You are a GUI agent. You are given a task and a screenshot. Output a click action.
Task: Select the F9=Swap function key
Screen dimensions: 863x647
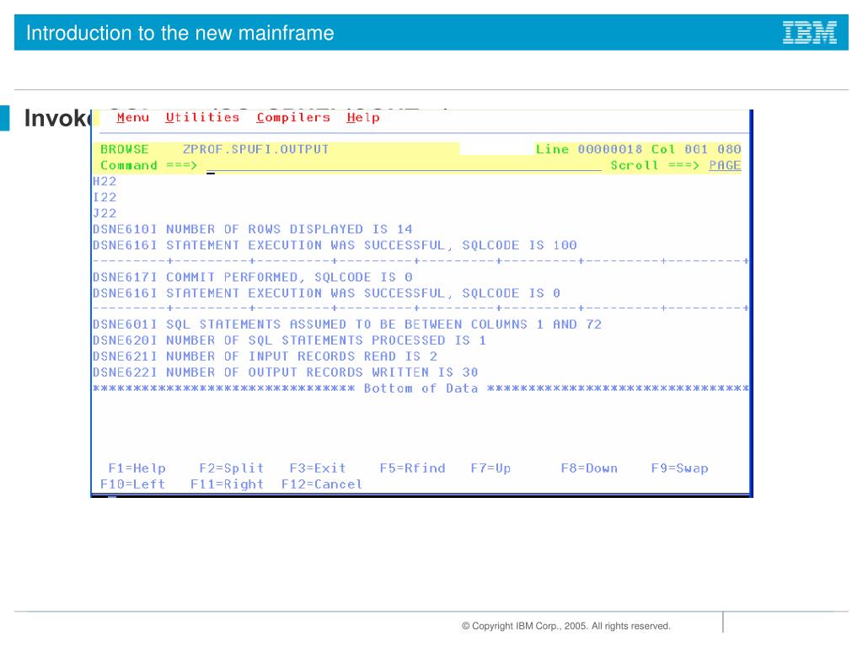(679, 468)
